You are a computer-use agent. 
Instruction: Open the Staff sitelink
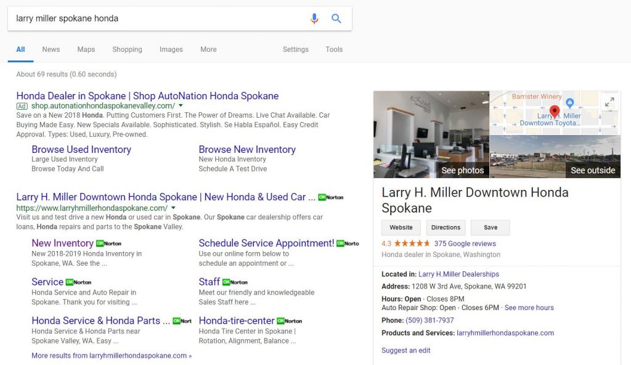click(x=210, y=282)
